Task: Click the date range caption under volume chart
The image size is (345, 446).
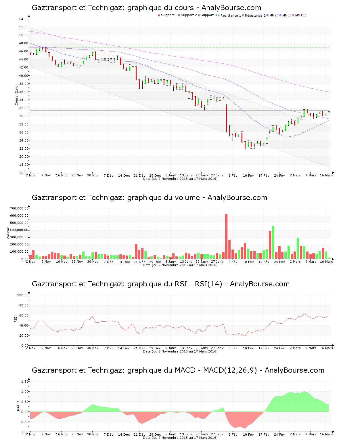Action: coord(180,265)
